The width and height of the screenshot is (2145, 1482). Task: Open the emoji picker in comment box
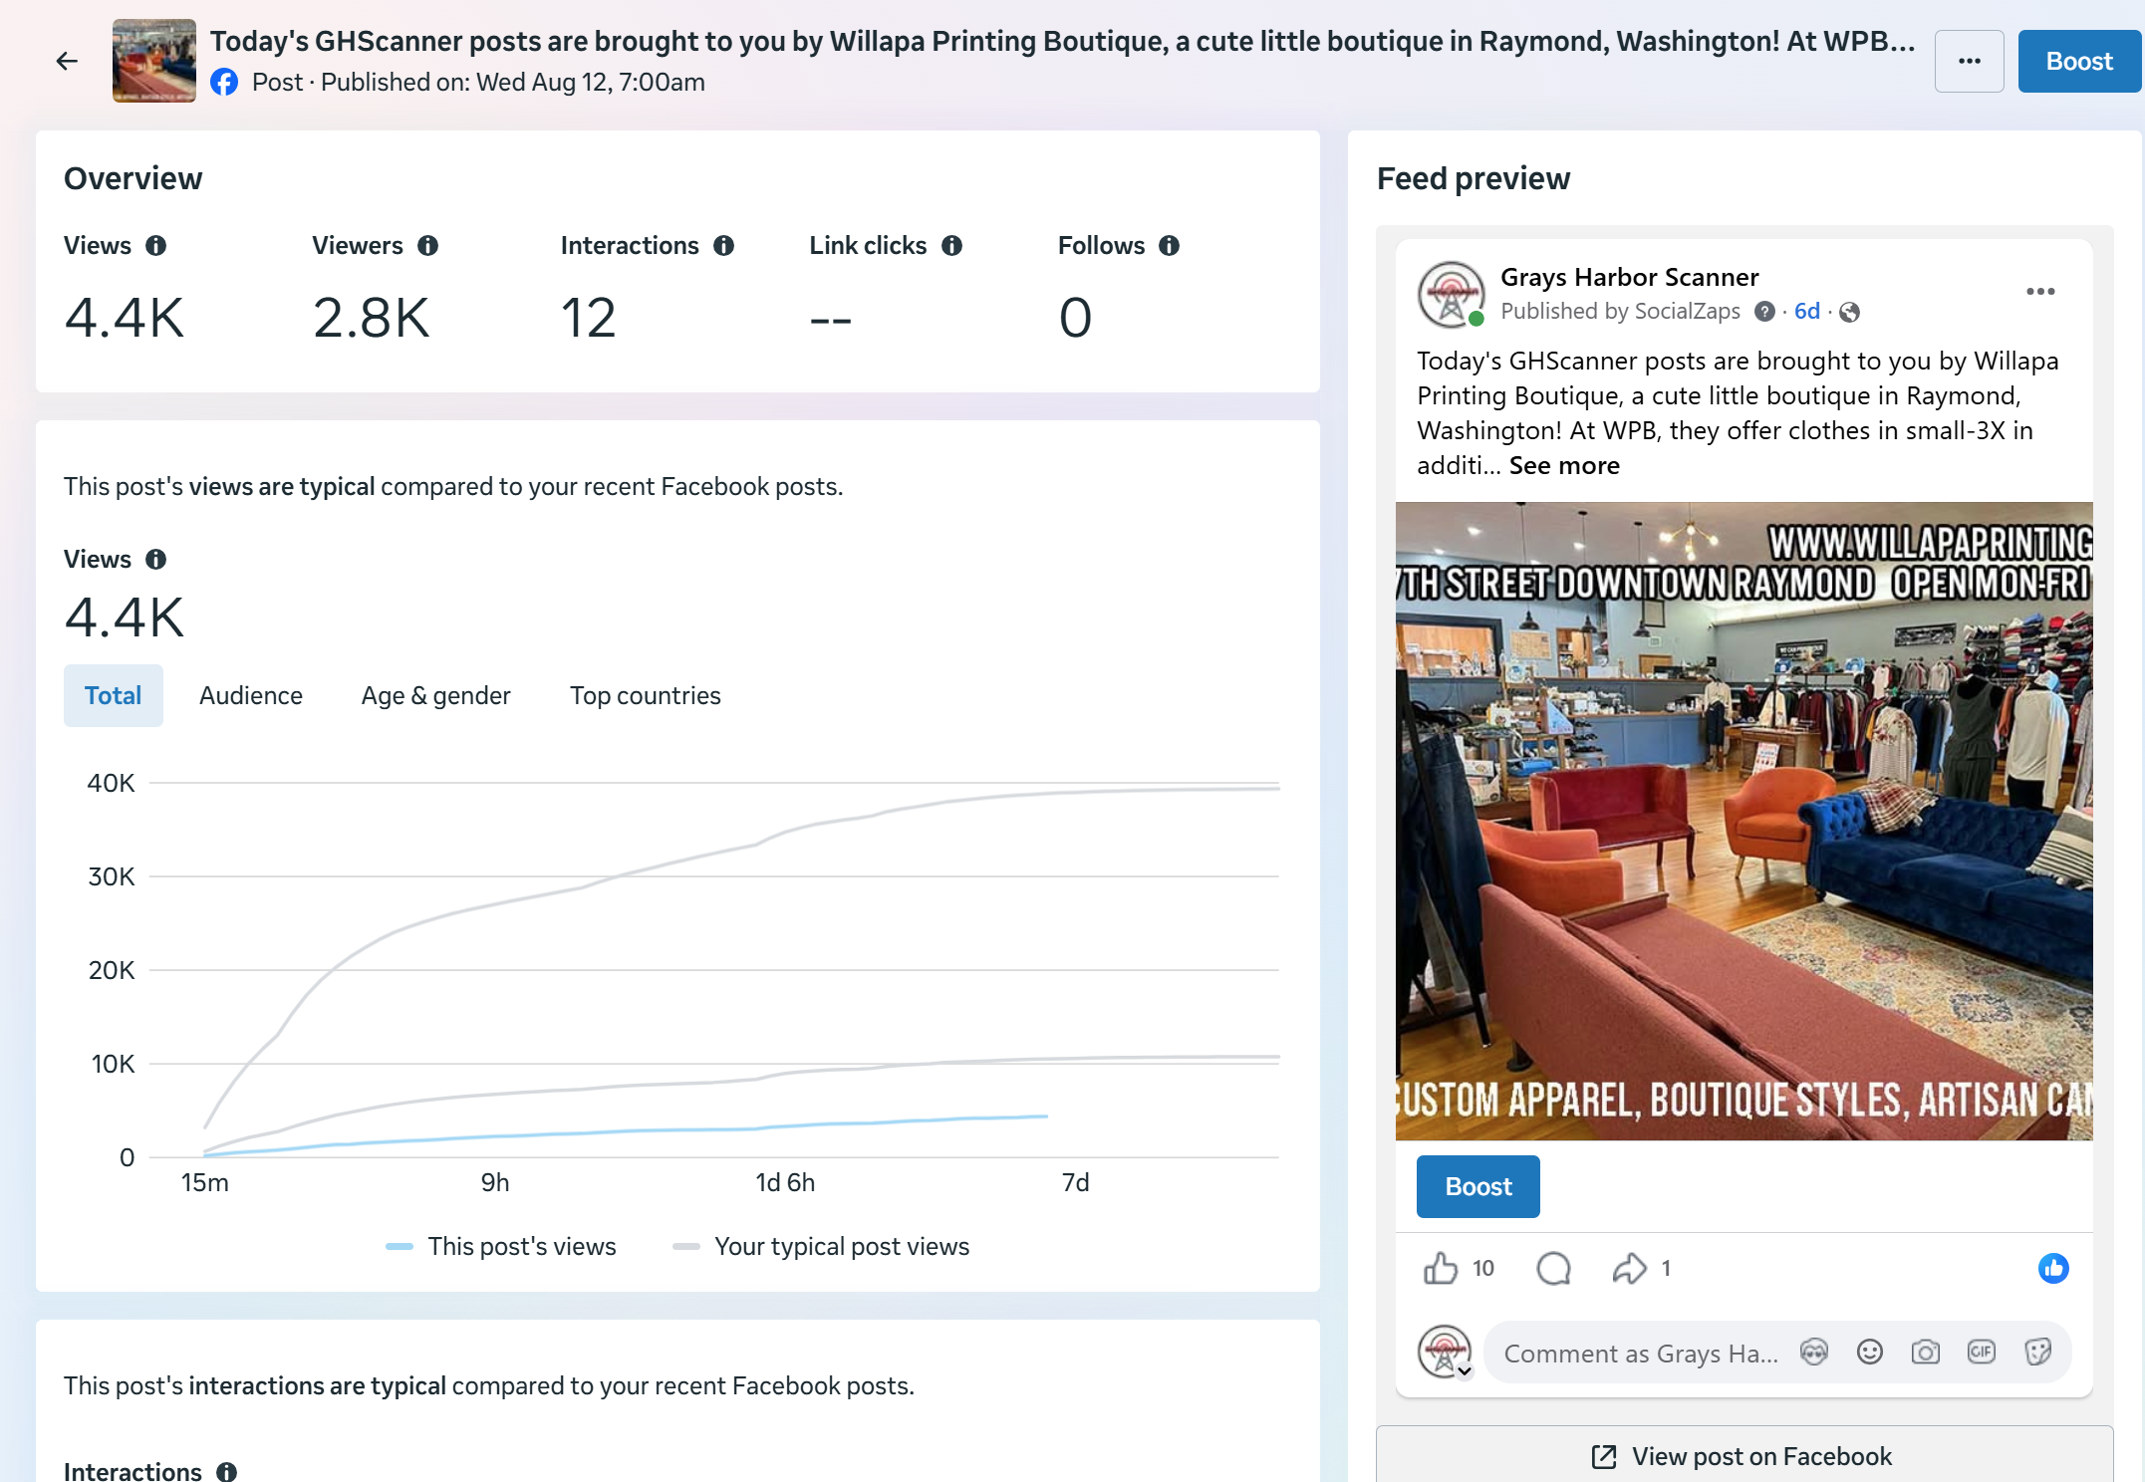tap(1870, 1352)
